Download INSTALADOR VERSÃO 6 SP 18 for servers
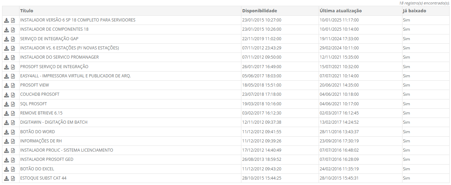 [6, 20]
